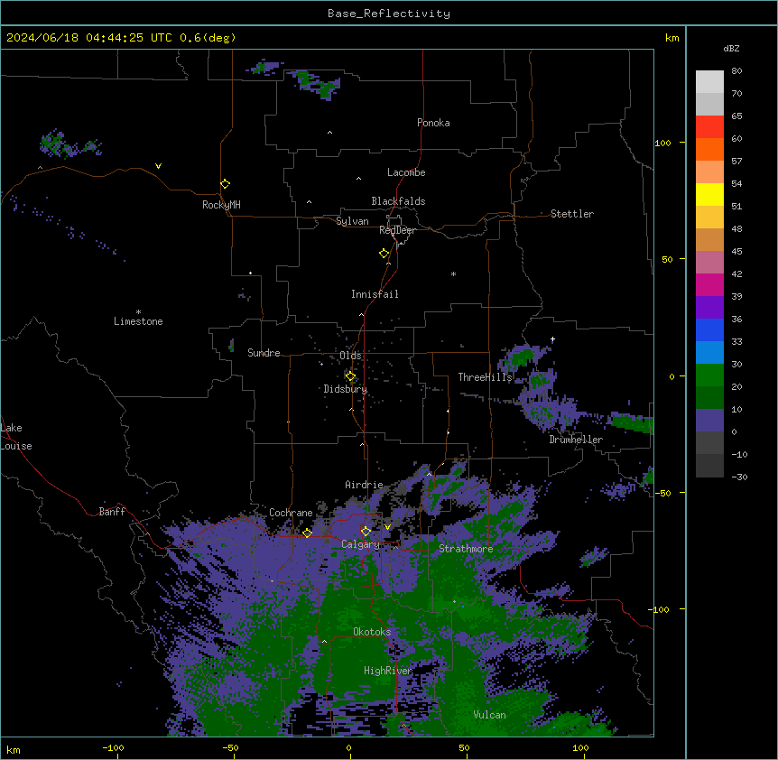Click the Lake Louise label
The width and height of the screenshot is (778, 760).
tap(16, 437)
